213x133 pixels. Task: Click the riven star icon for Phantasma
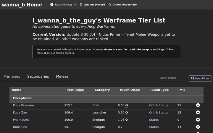pos(127,120)
